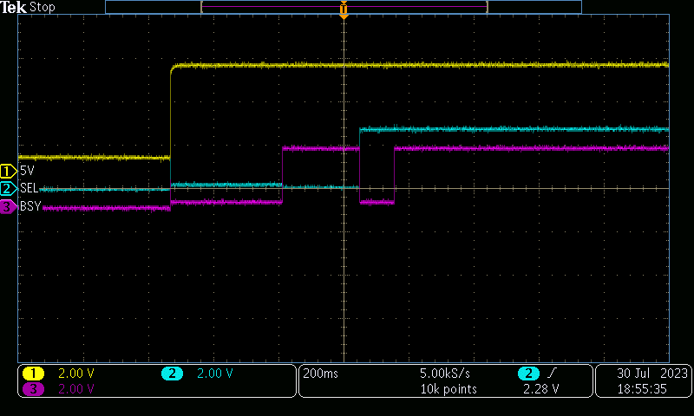The image size is (694, 416).
Task: Click the channel 1 2.00 V scale
Action: pyautogui.click(x=76, y=374)
